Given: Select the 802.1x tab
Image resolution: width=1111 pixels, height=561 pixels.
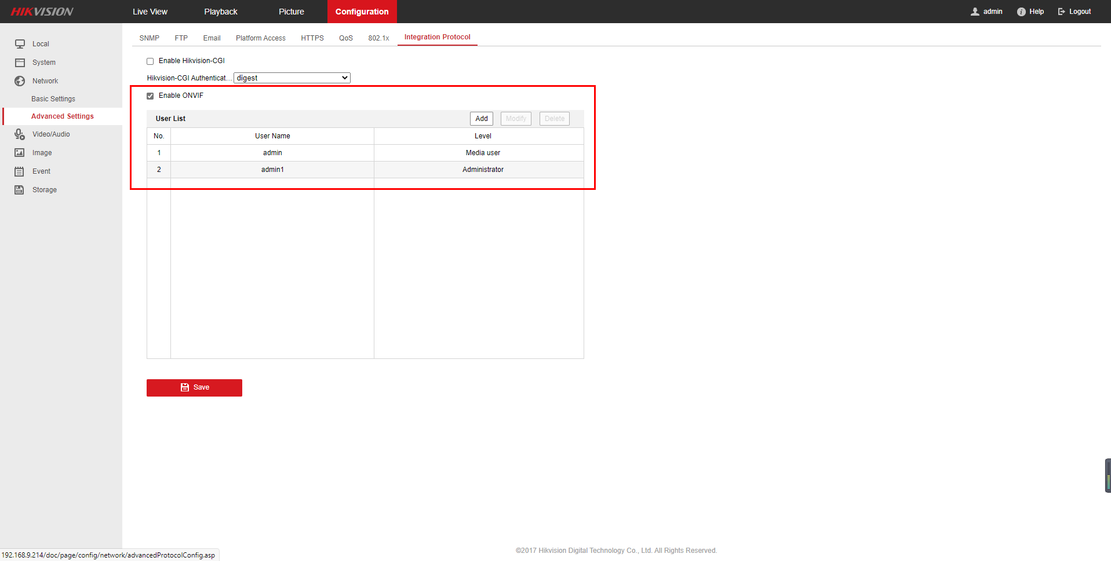Looking at the screenshot, I should point(378,38).
